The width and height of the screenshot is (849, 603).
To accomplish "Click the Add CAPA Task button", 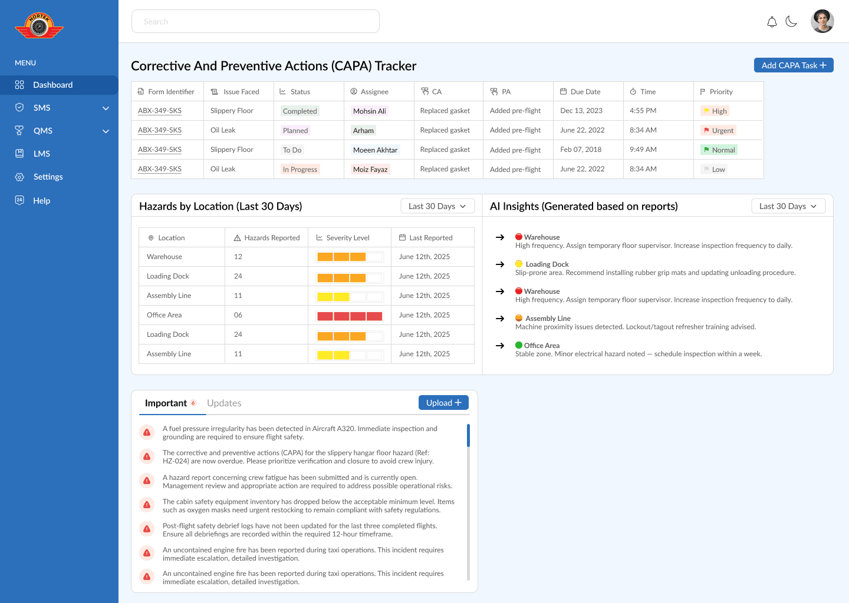I will click(x=794, y=65).
